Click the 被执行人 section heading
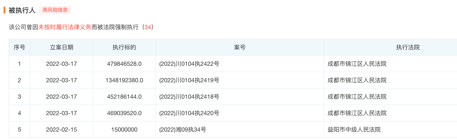 [22, 10]
